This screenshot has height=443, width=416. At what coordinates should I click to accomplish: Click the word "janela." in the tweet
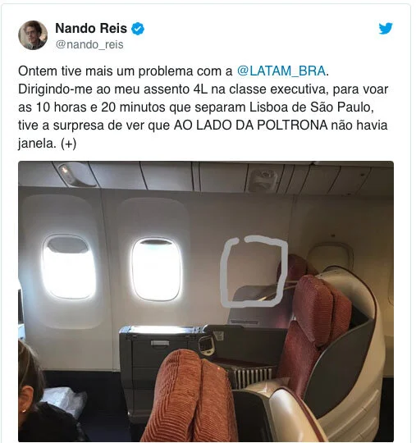click(37, 144)
